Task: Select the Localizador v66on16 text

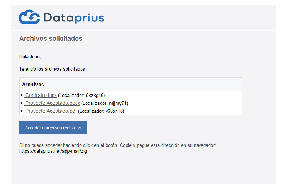Action: click(101, 111)
